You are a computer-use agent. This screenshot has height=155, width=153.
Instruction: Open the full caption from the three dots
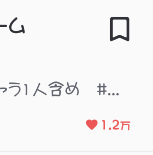coord(113,94)
